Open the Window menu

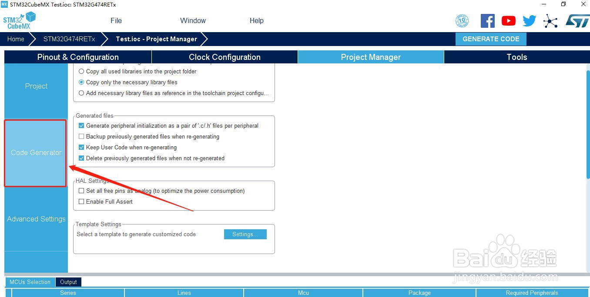[193, 20]
